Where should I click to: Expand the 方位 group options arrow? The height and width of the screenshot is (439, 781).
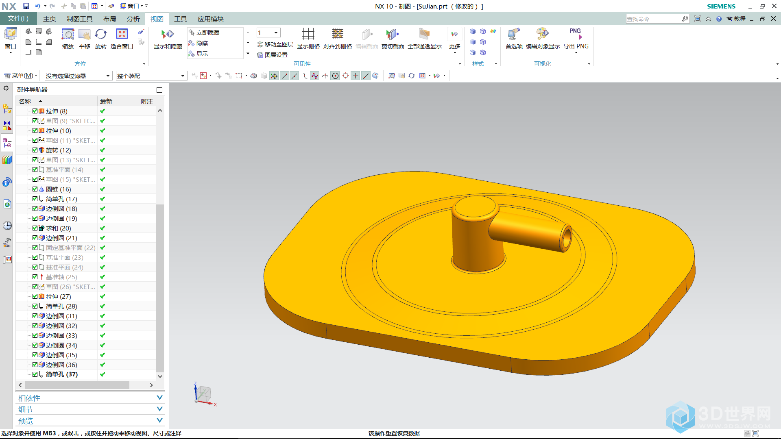click(x=144, y=64)
